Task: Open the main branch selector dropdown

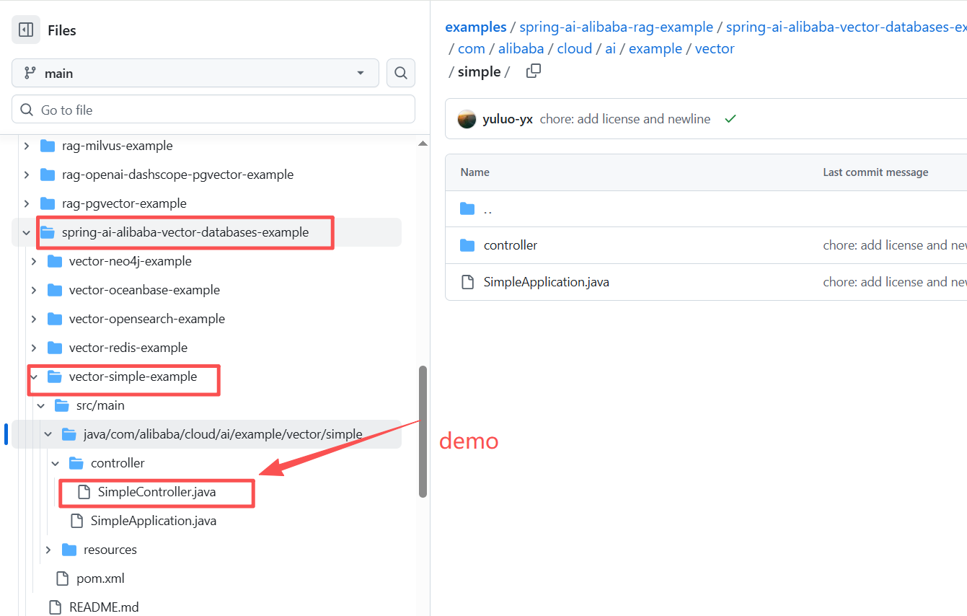Action: 195,73
